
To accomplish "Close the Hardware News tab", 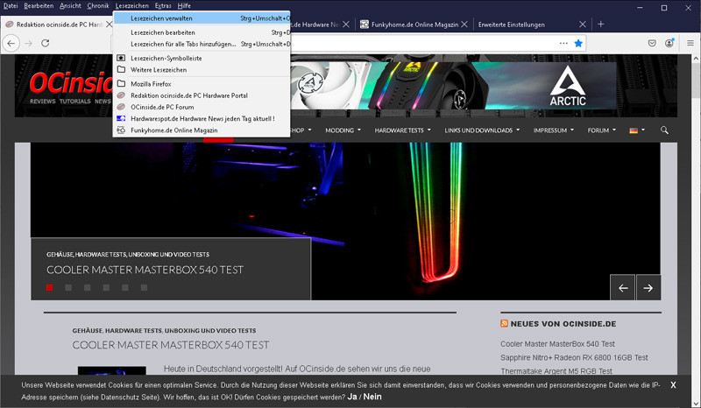I will click(346, 25).
